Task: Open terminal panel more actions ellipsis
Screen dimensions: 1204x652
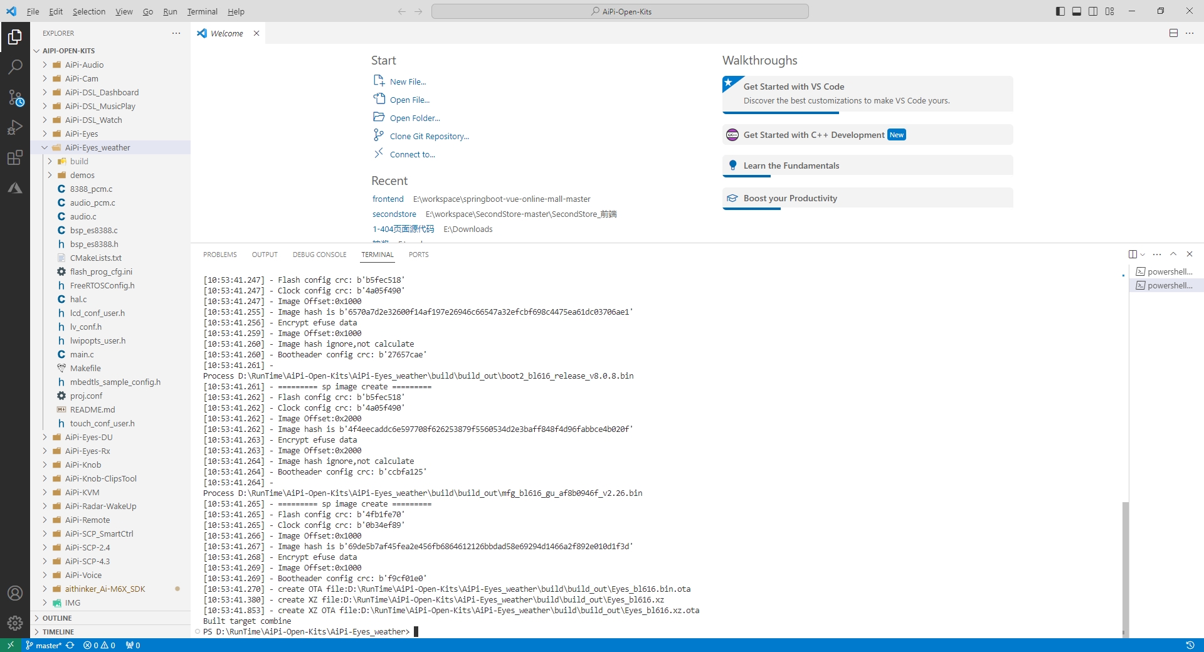Action: (1157, 254)
